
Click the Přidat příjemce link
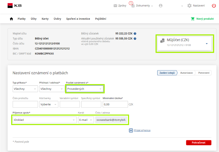point(142,130)
